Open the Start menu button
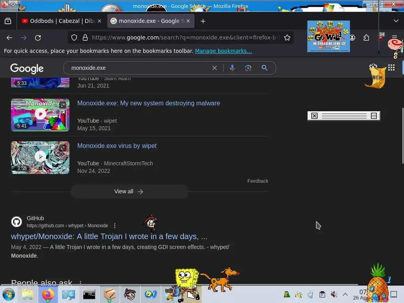 [x=9, y=294]
